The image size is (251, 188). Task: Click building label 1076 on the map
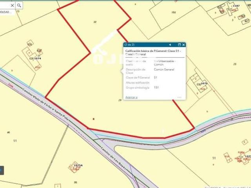[204, 83]
